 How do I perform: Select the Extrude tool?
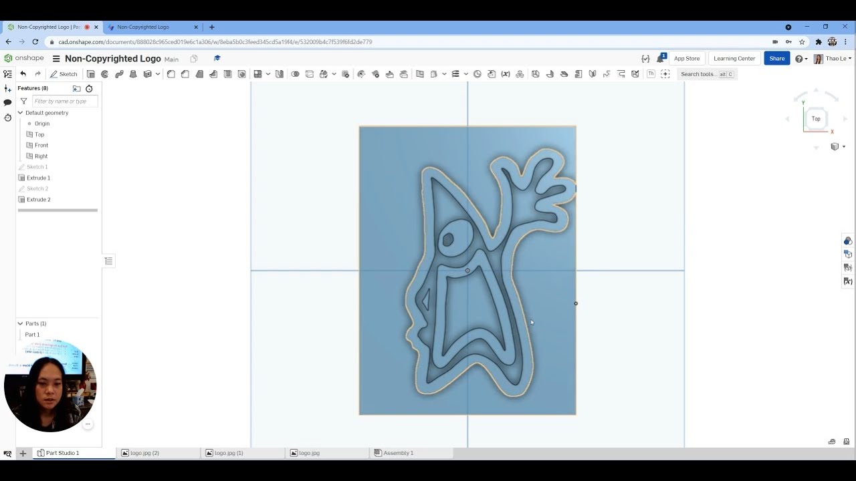click(x=91, y=74)
